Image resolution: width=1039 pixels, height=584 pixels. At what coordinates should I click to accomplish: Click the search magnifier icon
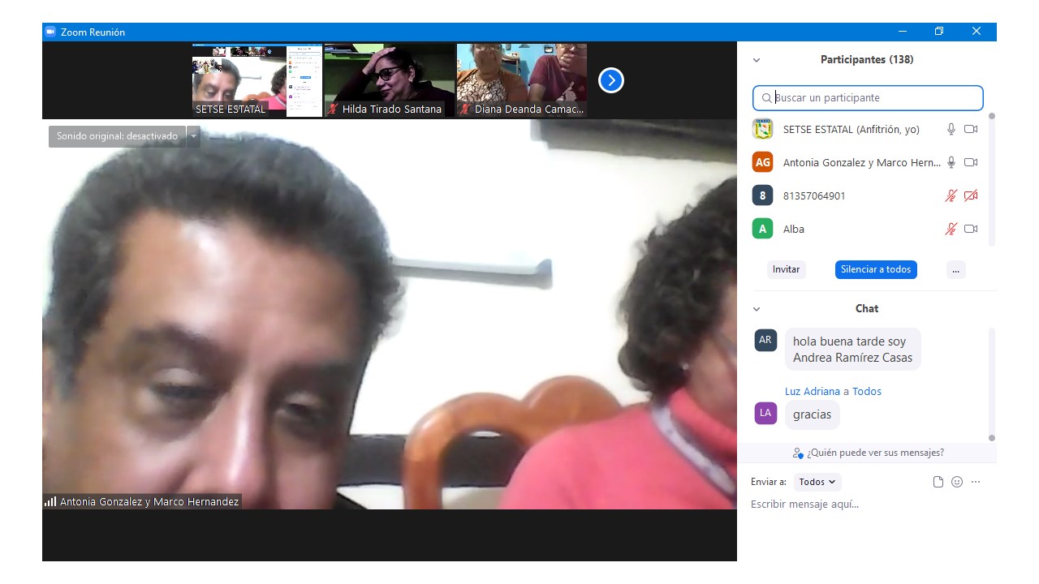[x=766, y=98]
